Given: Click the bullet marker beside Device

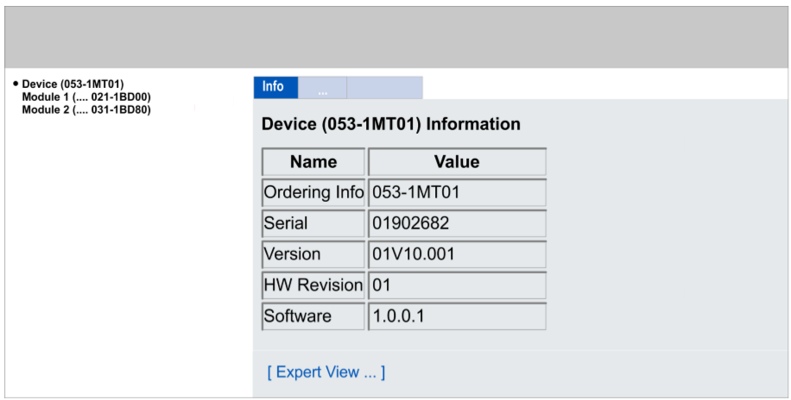Looking at the screenshot, I should tap(16, 84).
